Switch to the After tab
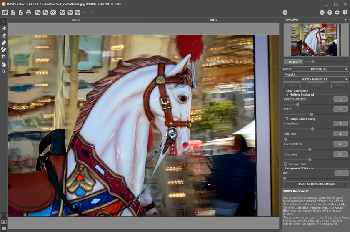This screenshot has height=232, width=350. point(213,20)
